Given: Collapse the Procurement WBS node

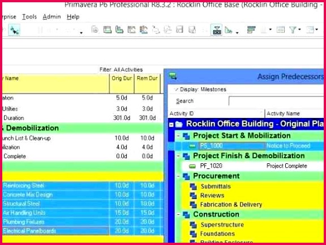Looking at the screenshot, I should [178, 176].
